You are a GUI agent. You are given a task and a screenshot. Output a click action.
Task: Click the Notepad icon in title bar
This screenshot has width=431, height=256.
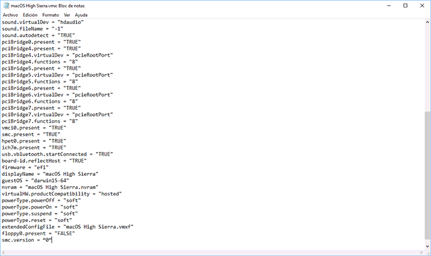click(x=6, y=6)
